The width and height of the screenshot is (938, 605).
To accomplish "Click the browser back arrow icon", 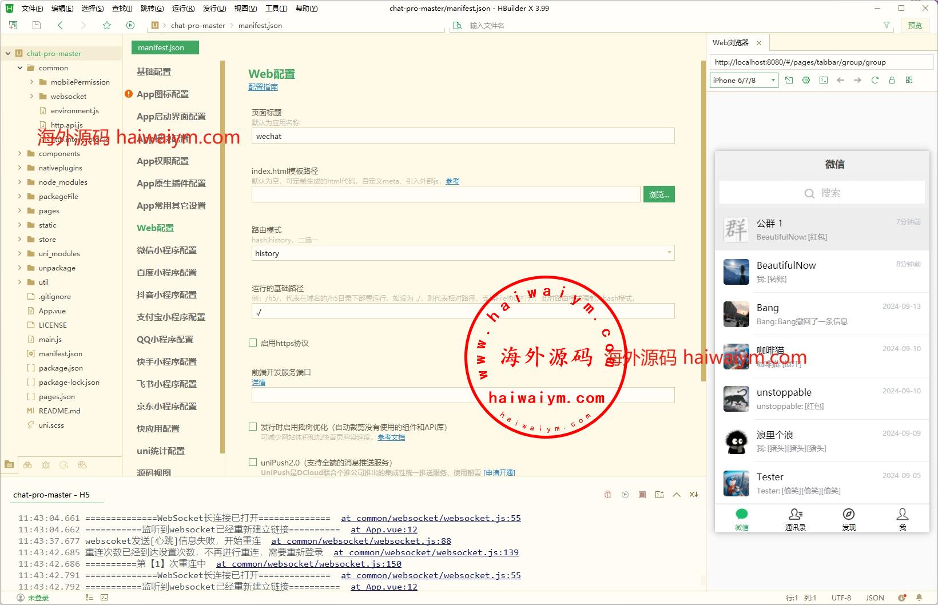I will [840, 80].
